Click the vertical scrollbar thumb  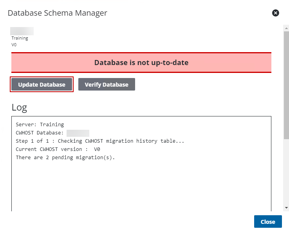click(x=286, y=84)
